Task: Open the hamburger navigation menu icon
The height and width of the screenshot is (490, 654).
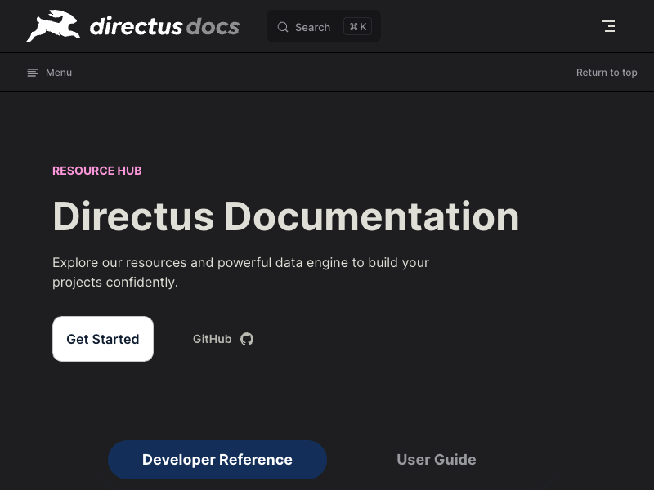Action: pos(608,26)
